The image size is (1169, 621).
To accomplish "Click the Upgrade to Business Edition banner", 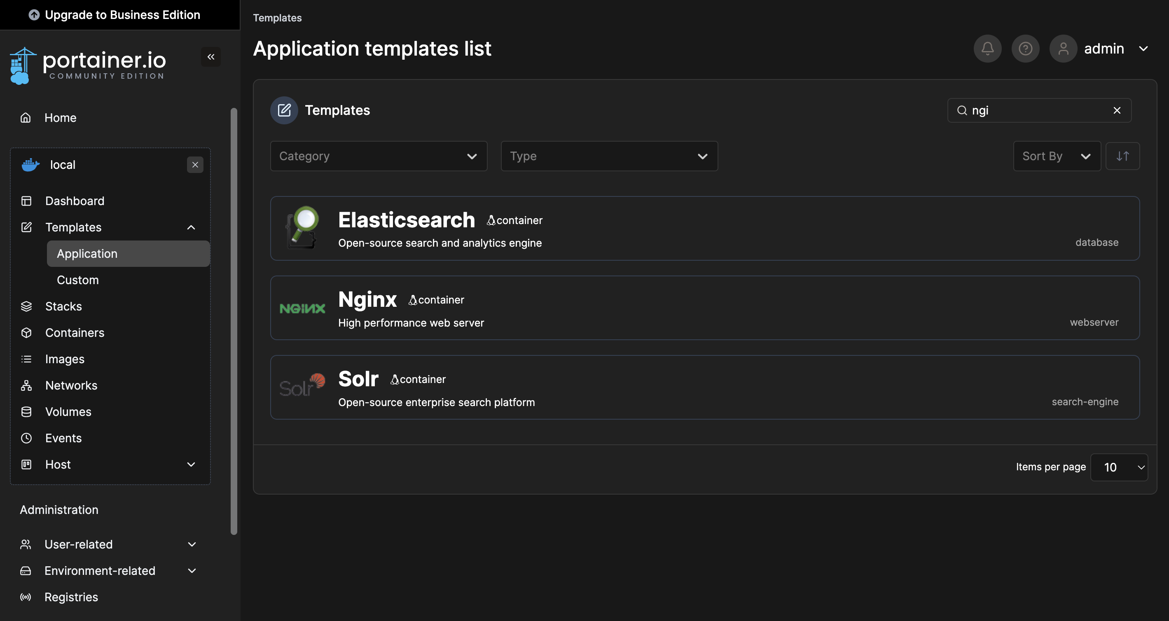I will [120, 15].
